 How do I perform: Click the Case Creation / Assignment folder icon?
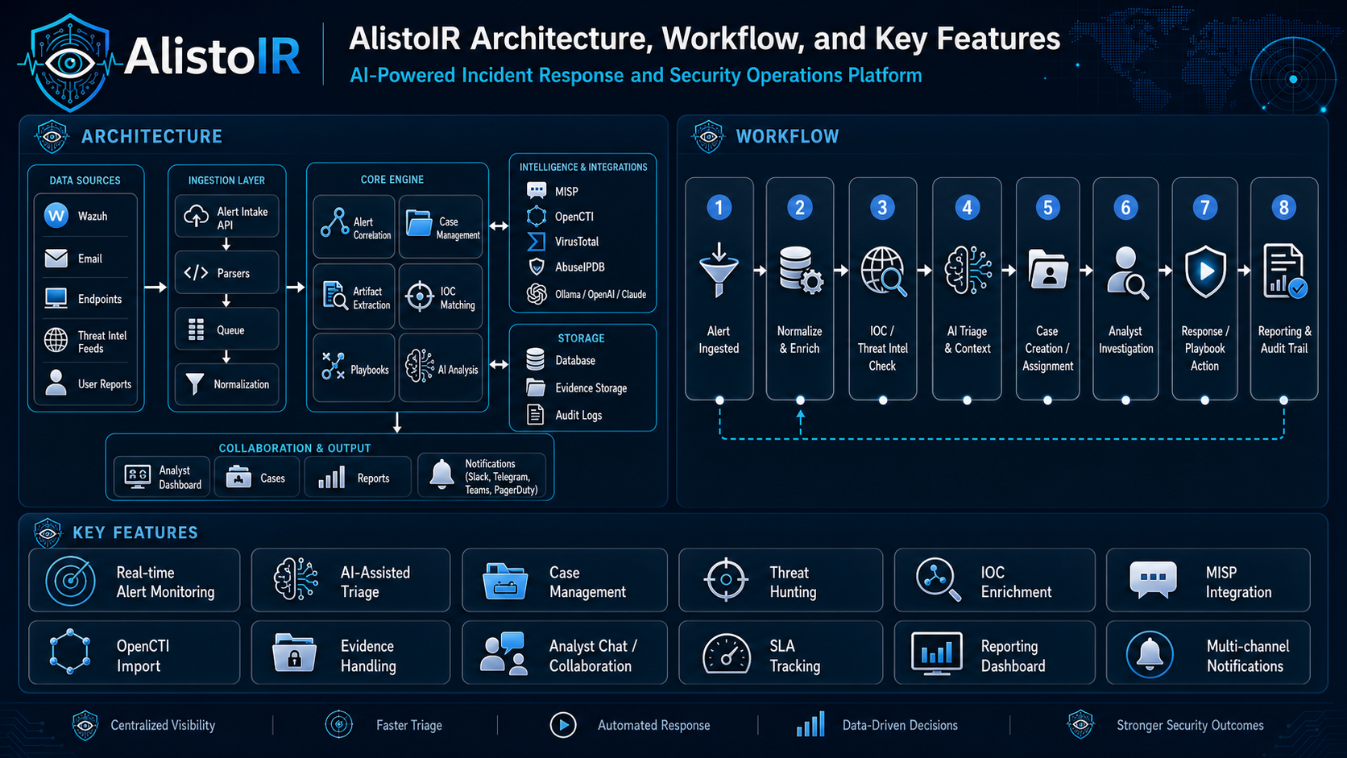click(x=1047, y=269)
